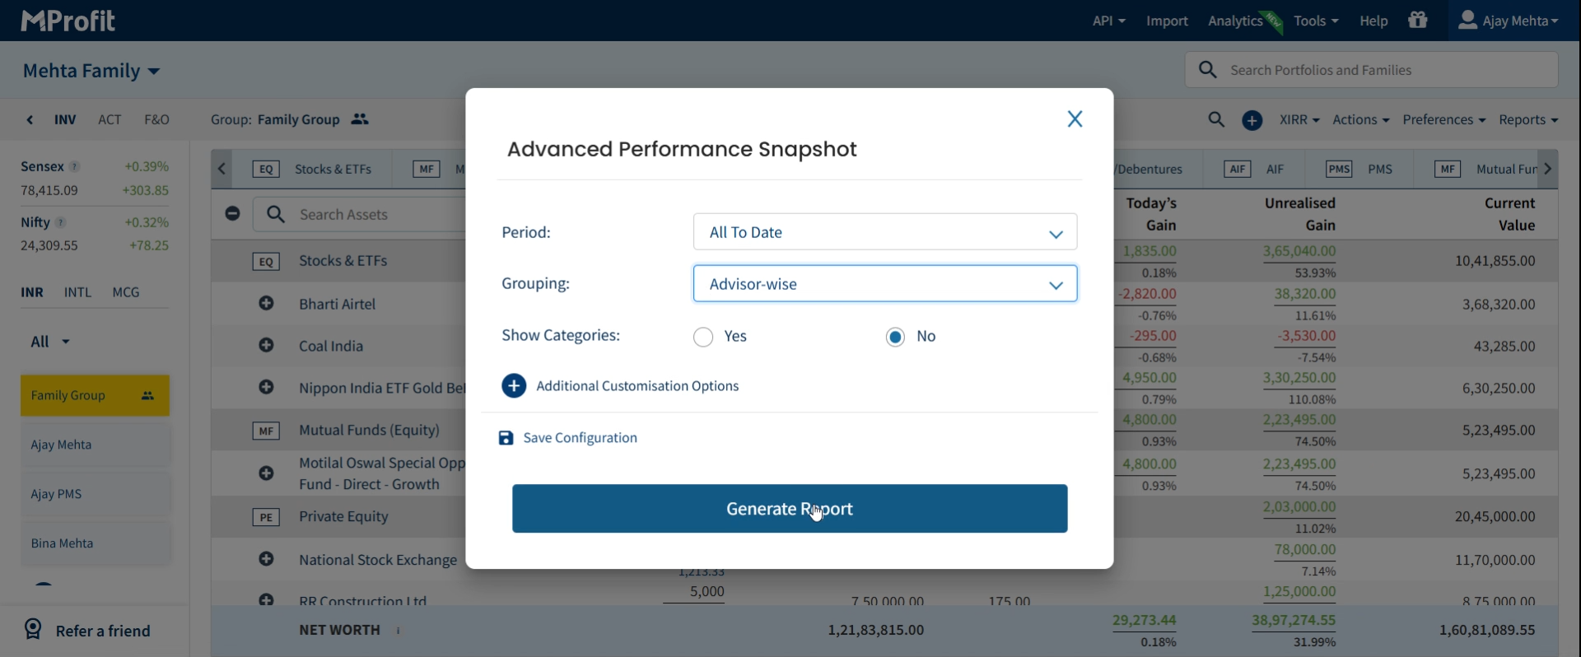Click the EQ icon in Stocks & ETFs row
The width and height of the screenshot is (1581, 657).
[266, 262]
